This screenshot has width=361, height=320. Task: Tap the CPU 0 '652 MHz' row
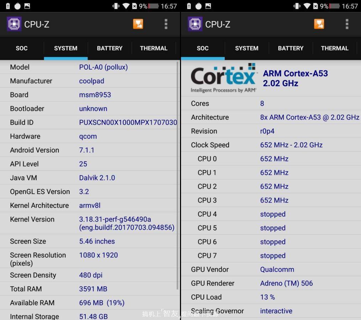coord(271,159)
